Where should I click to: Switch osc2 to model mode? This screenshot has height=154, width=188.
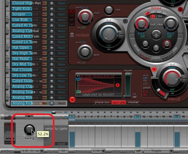pyautogui.click(x=133, y=102)
